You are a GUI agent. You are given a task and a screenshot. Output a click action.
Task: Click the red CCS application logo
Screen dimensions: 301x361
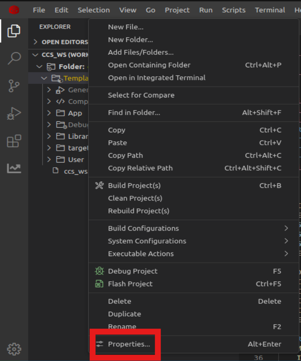tap(14, 10)
